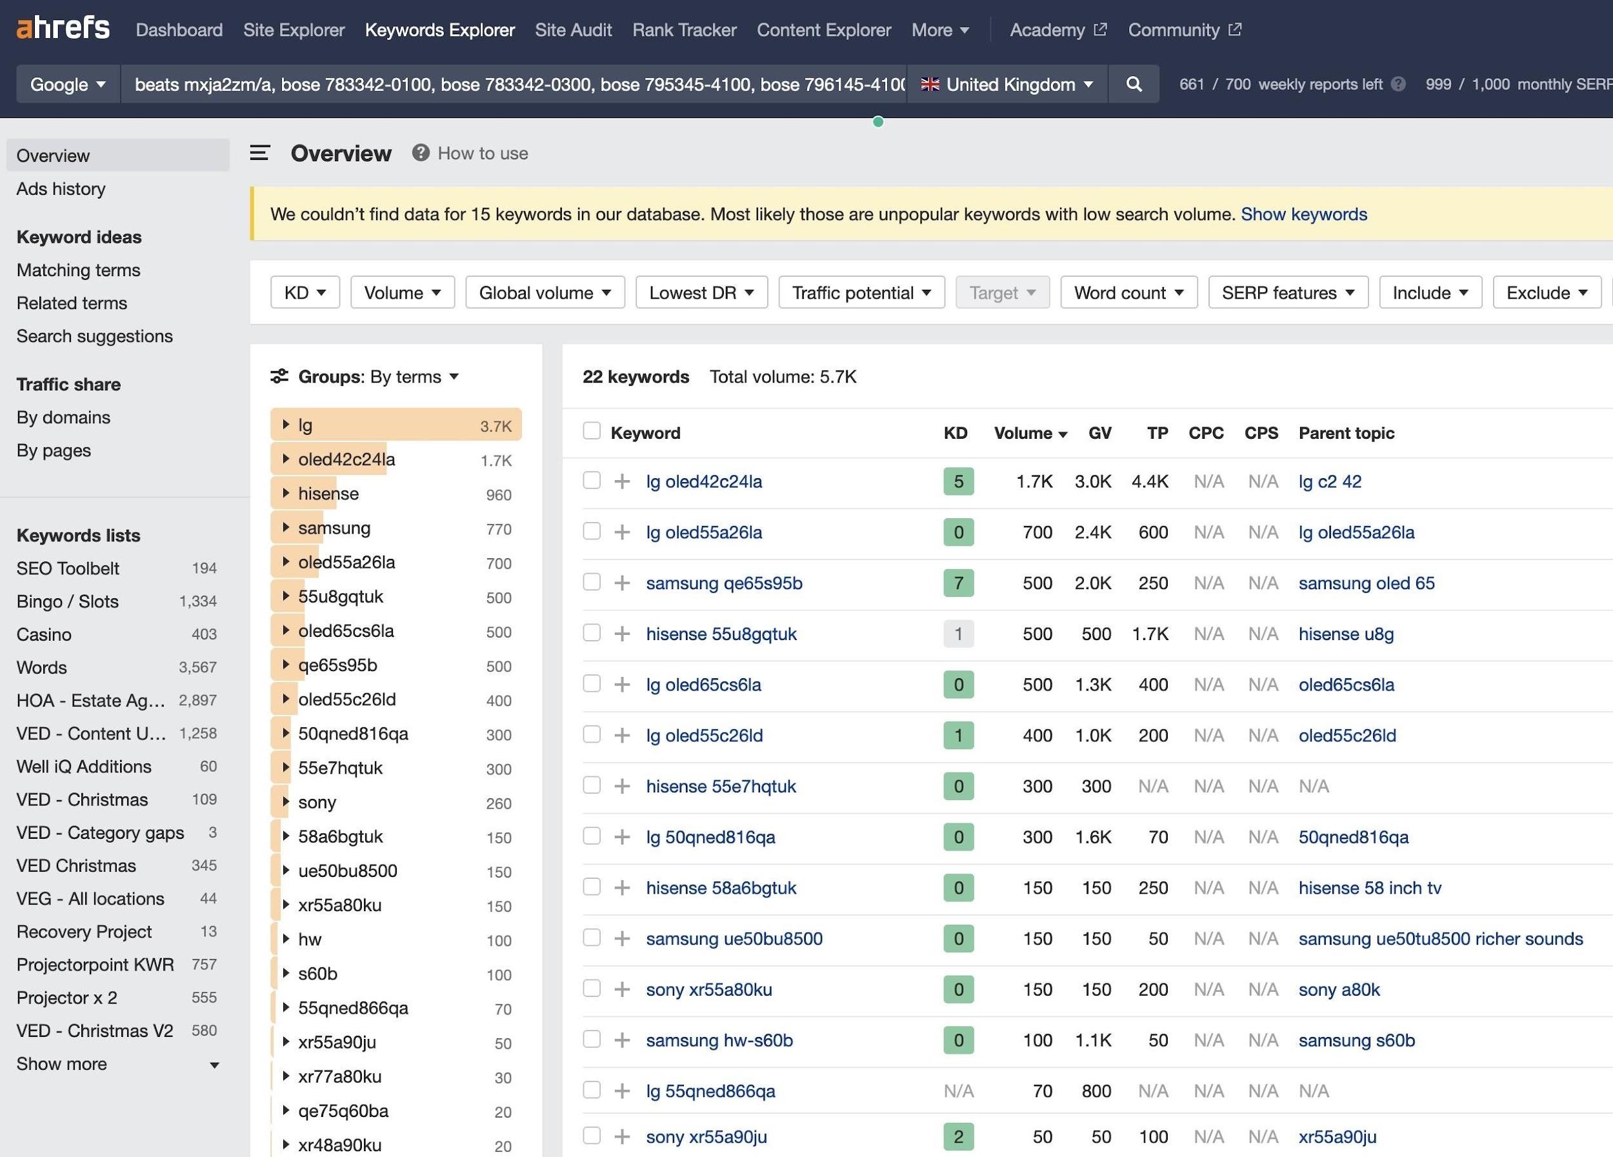Select Matching terms from sidebar

pos(77,268)
